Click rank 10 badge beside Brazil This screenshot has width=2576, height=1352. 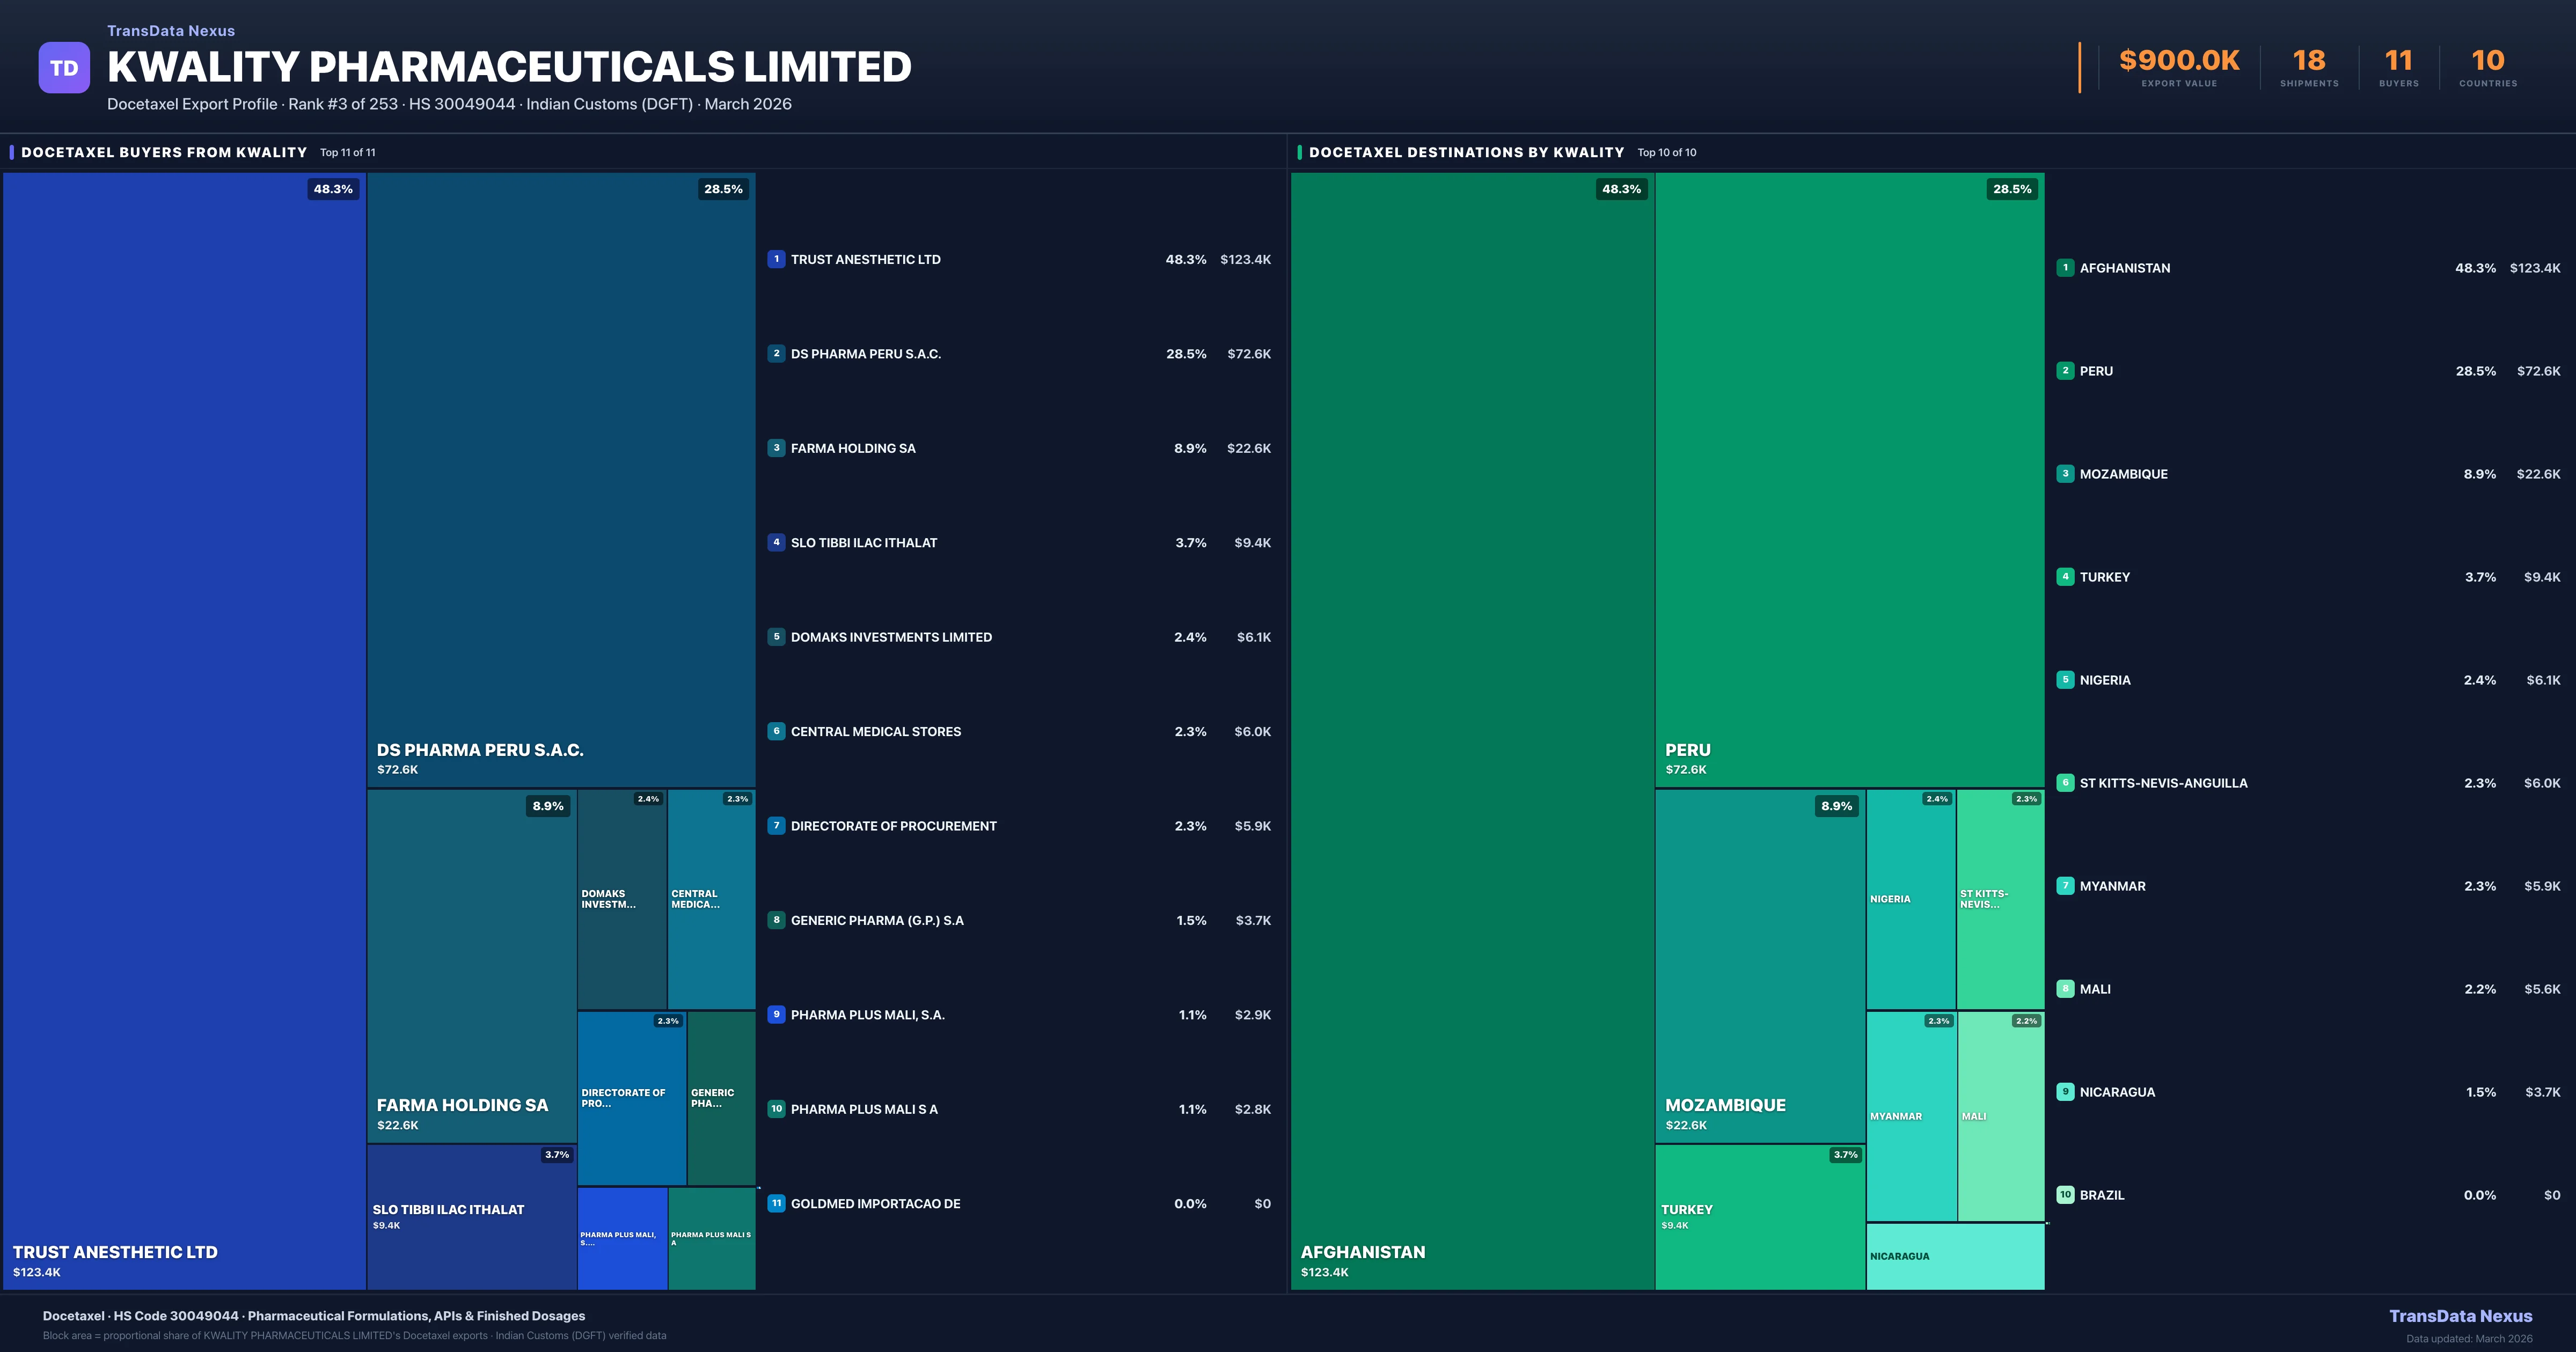pyautogui.click(x=2065, y=1195)
